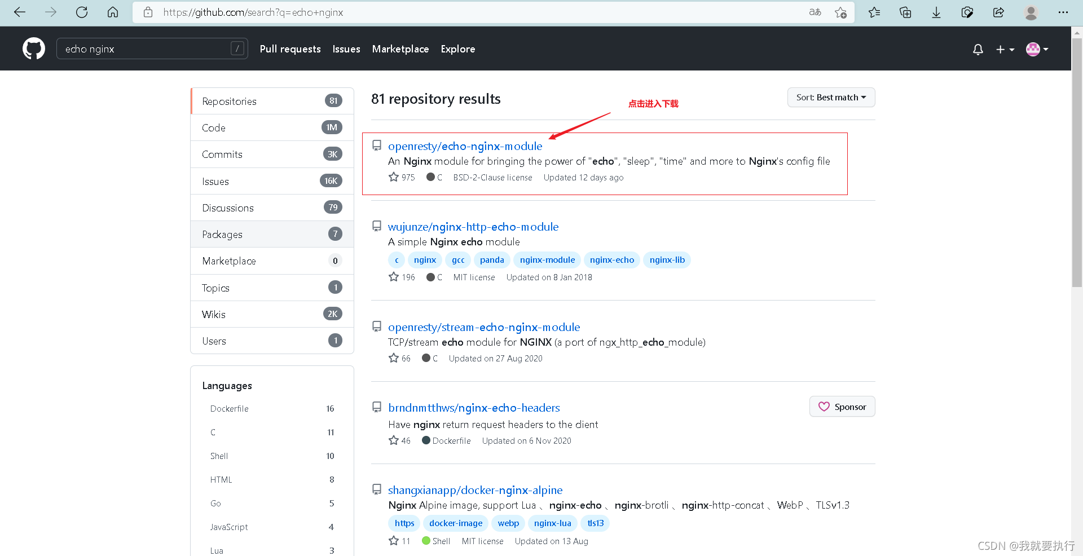
Task: Add this page to favorites with the star-plus icon
Action: [x=840, y=12]
